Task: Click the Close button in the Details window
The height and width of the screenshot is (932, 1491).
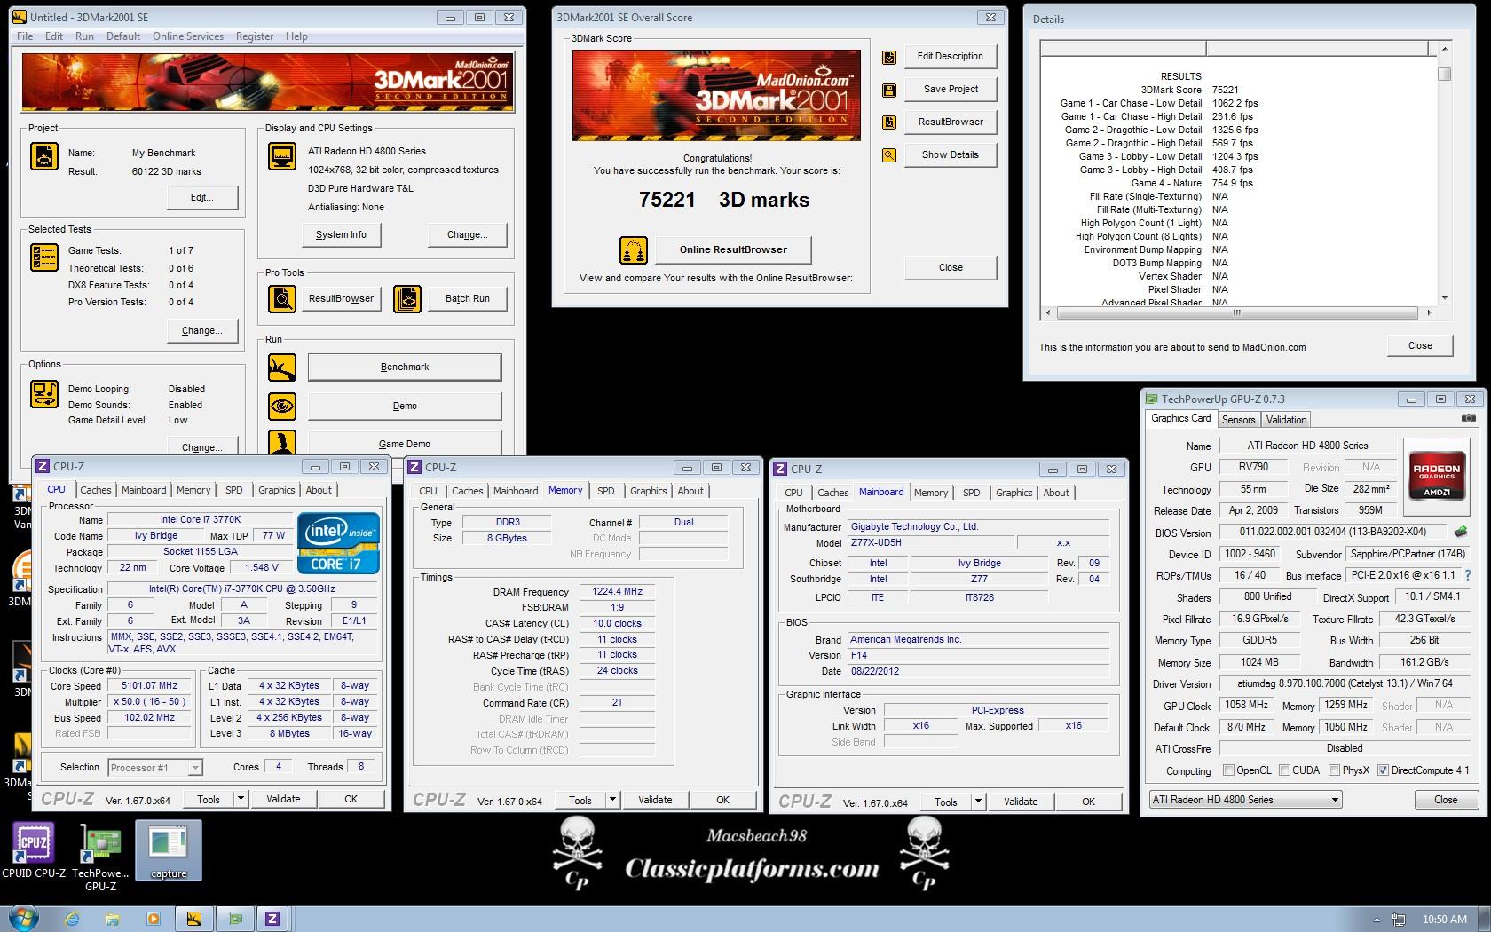Action: (1420, 345)
